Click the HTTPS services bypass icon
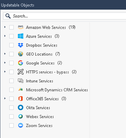 (x=21, y=72)
